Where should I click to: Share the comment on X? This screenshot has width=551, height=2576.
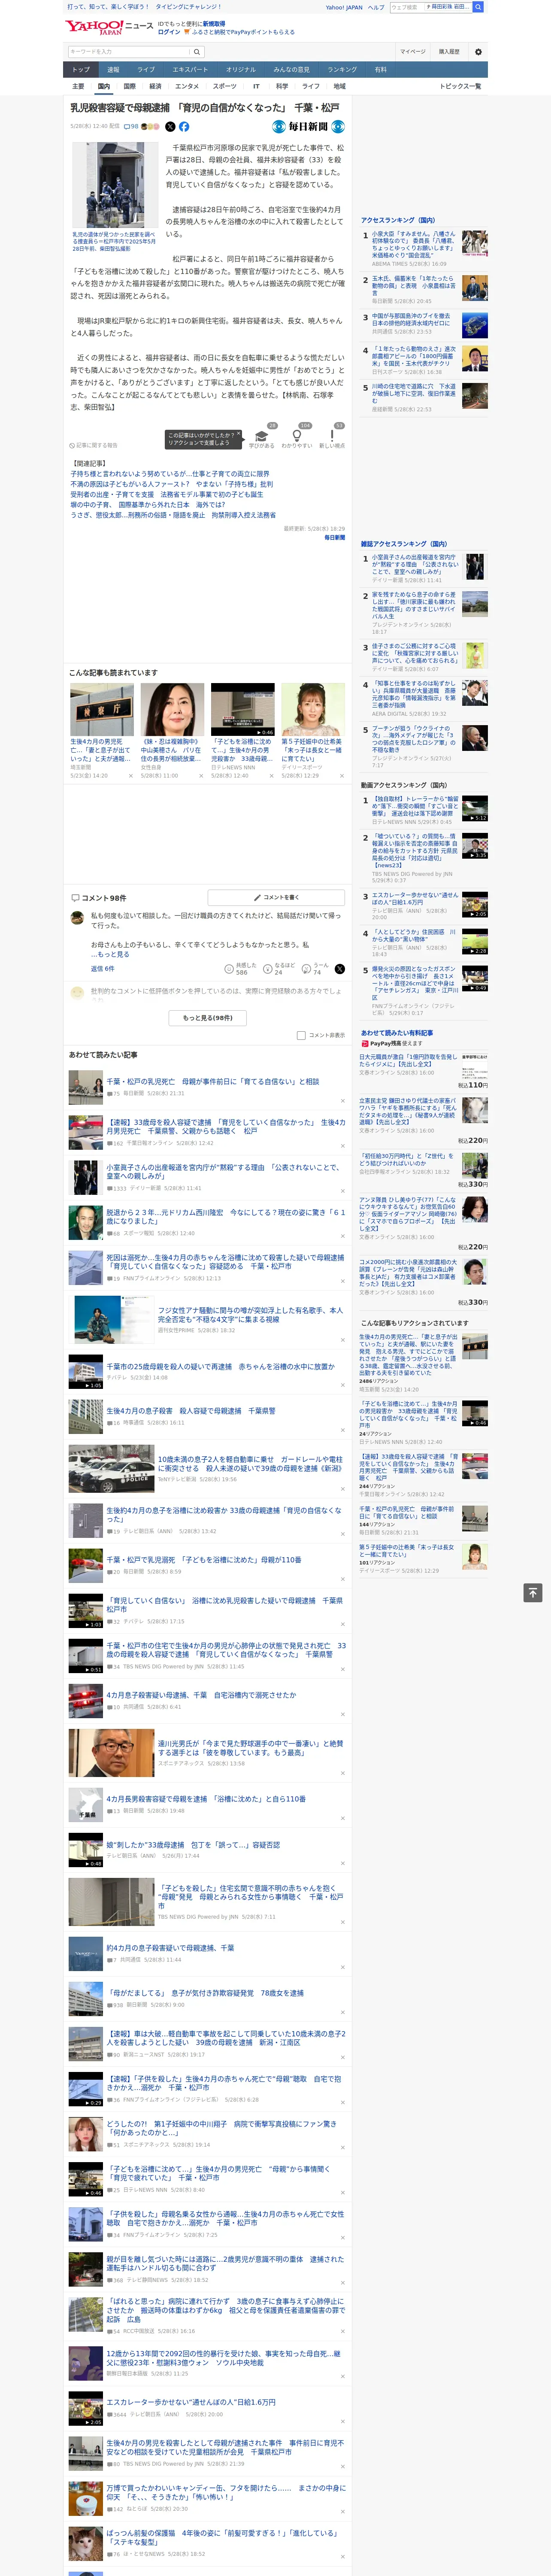click(x=339, y=969)
